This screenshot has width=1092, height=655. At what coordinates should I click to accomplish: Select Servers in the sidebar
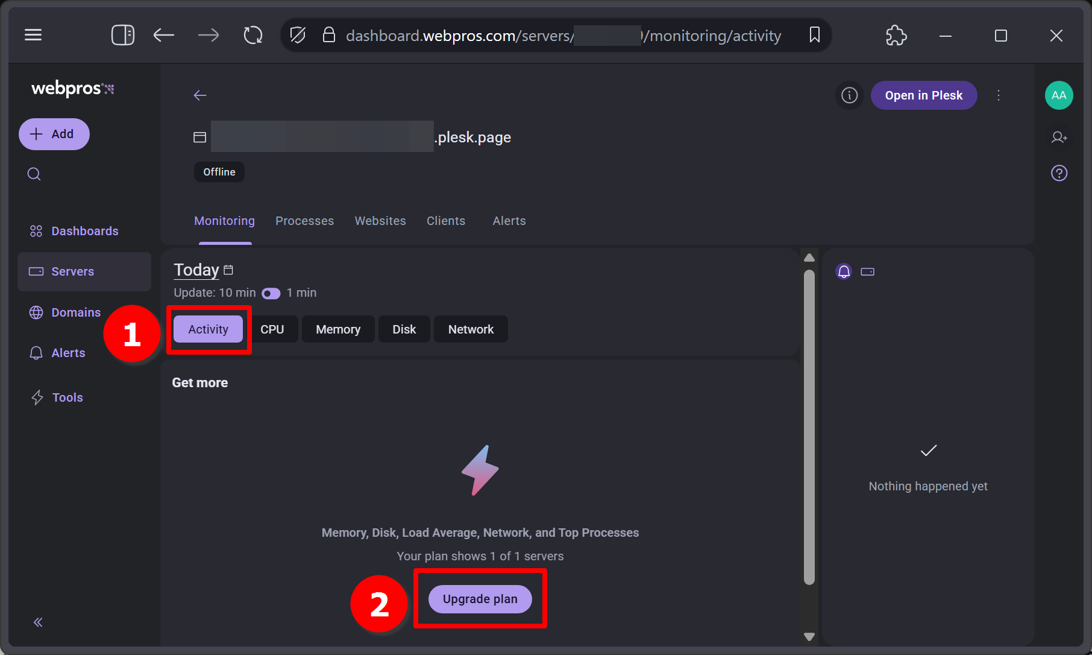tap(84, 271)
